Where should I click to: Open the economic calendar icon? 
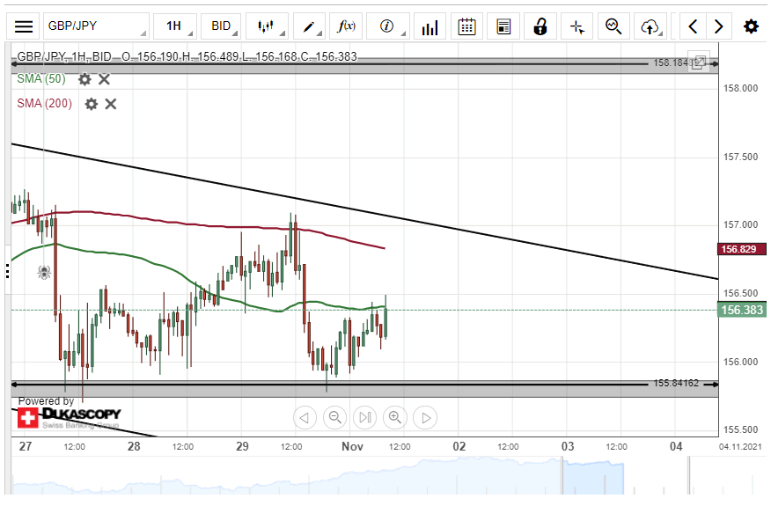coord(466,26)
